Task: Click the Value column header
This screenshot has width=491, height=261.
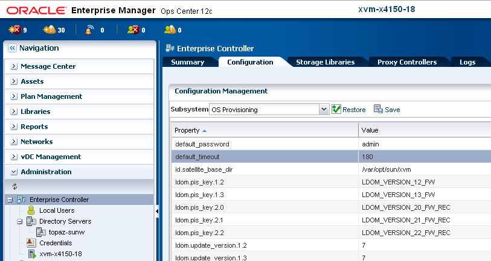Action: click(x=425, y=130)
